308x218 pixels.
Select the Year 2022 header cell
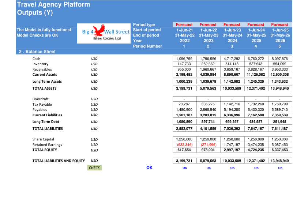(185, 41)
